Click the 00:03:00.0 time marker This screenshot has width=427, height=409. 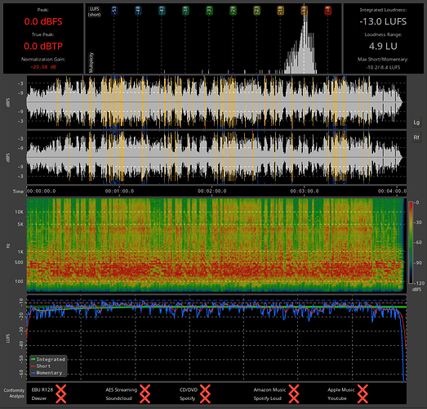[305, 191]
